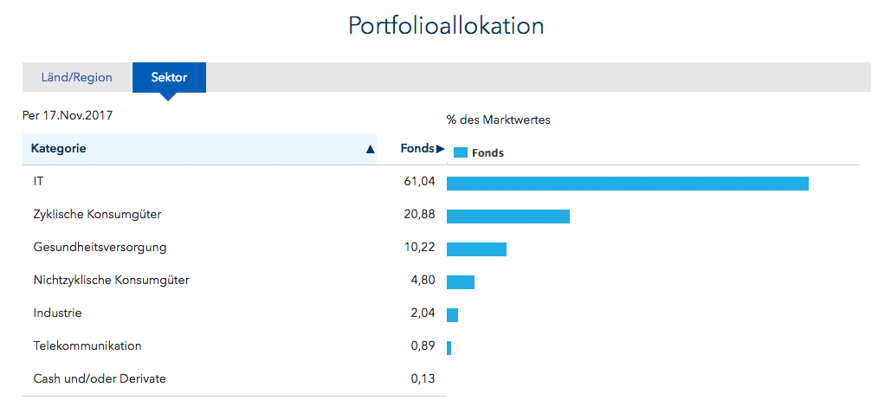The image size is (891, 420).
Task: Click the Nichtzyklische Konsumgüter bar
Action: (461, 282)
